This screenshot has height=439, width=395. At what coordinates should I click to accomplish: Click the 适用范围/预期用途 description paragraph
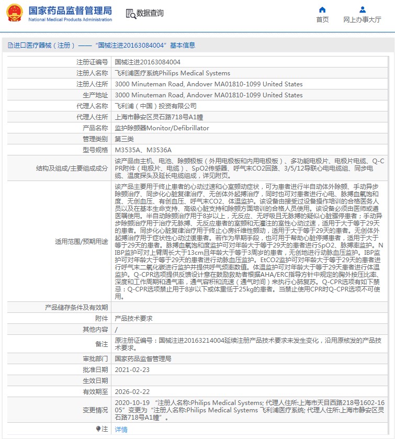point(249,241)
